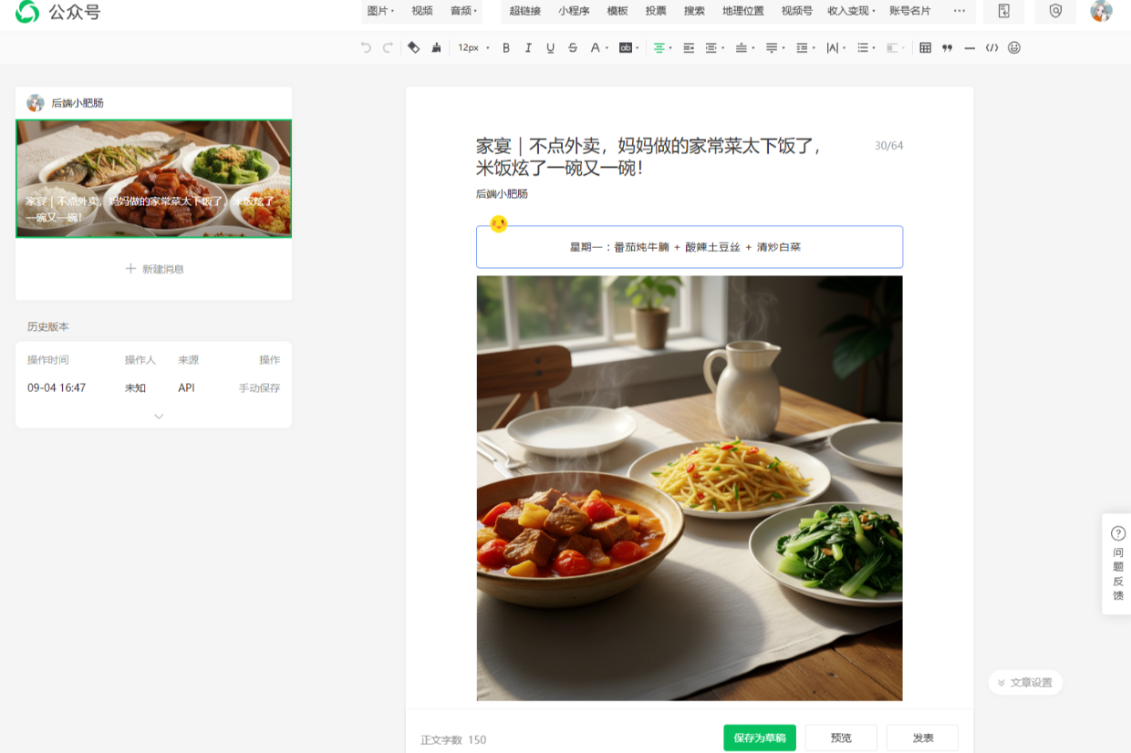Viewport: 1131px width, 753px height.
Task: Click the undo arrow icon
Action: [366, 47]
